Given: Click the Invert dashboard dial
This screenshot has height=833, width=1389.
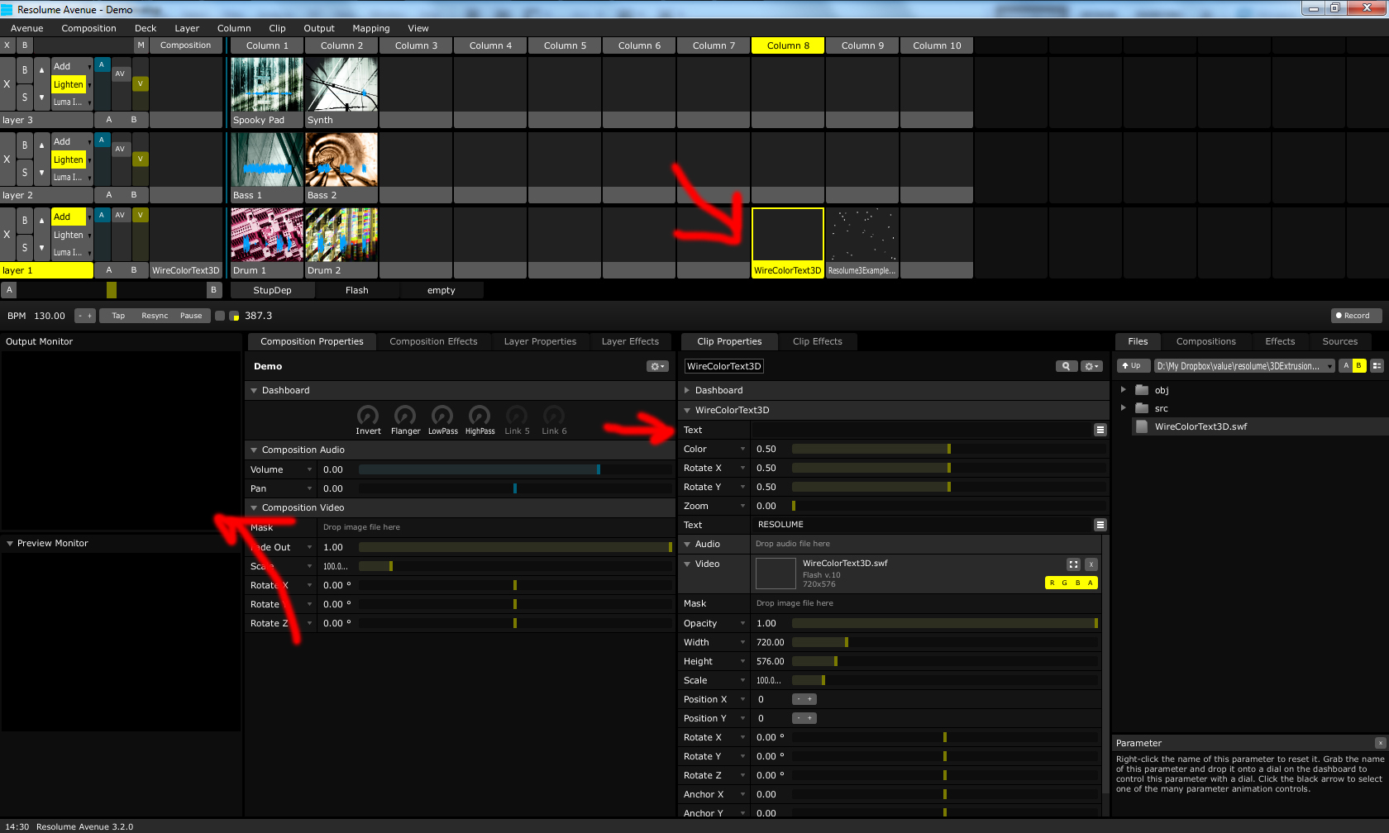Looking at the screenshot, I should point(368,416).
